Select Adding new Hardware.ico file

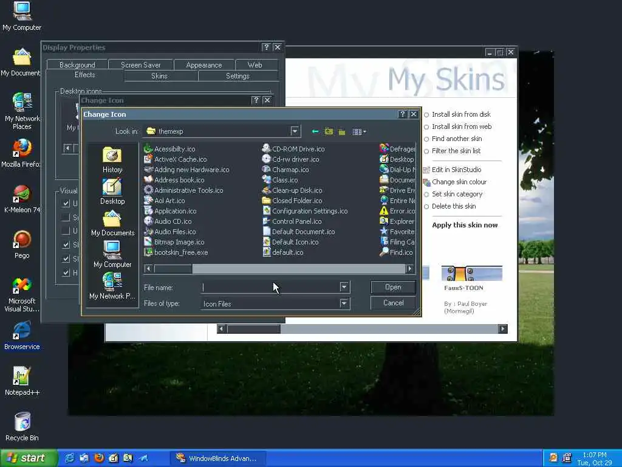click(186, 170)
